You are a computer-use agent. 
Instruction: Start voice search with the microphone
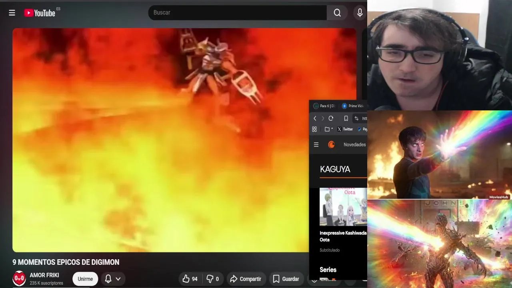360,13
